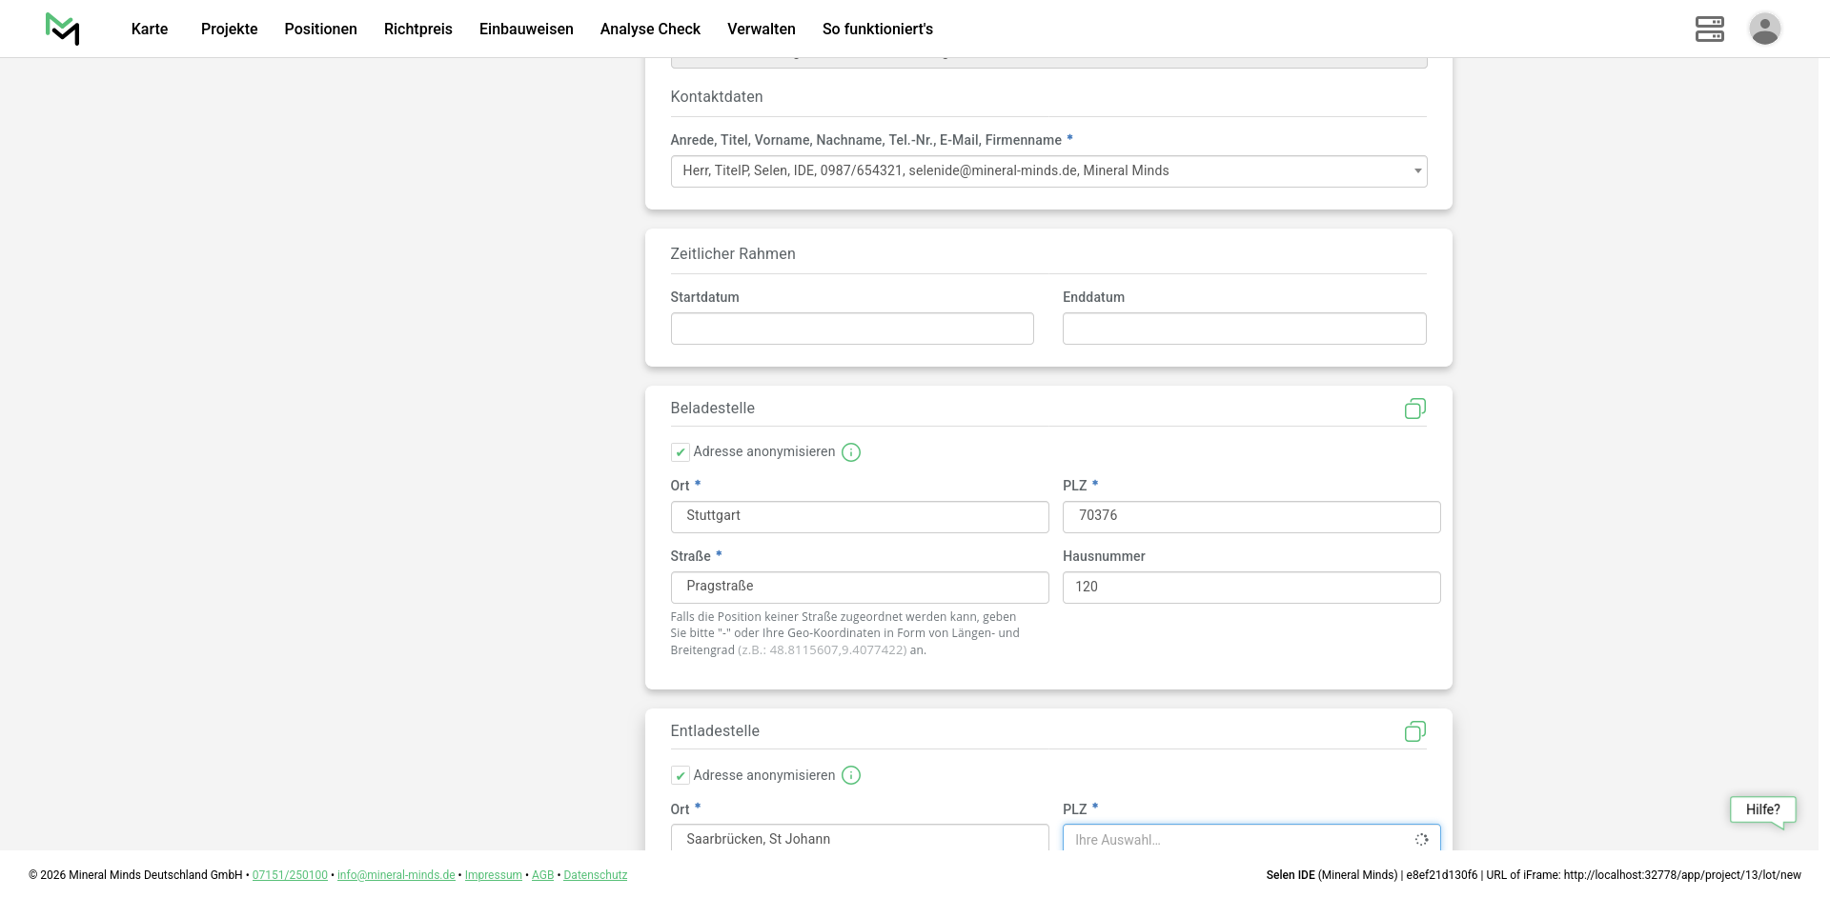
Task: Go to Analyse Check menu item
Action: (650, 29)
